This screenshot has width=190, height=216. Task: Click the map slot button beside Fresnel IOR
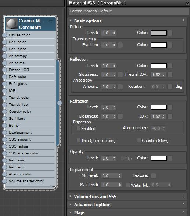tap(170, 75)
